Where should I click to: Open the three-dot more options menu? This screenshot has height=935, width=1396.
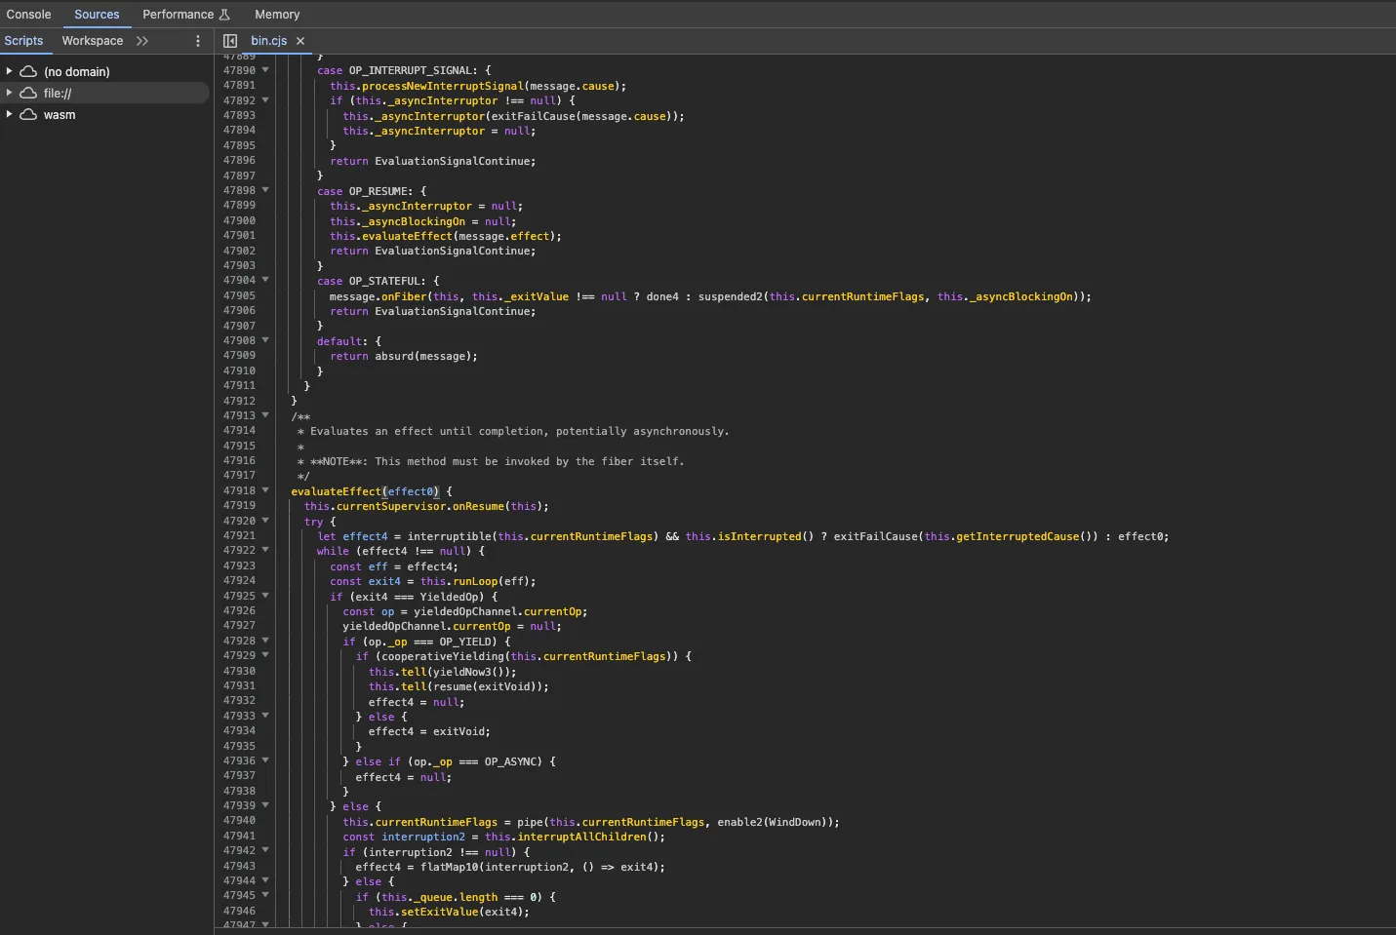pos(198,41)
